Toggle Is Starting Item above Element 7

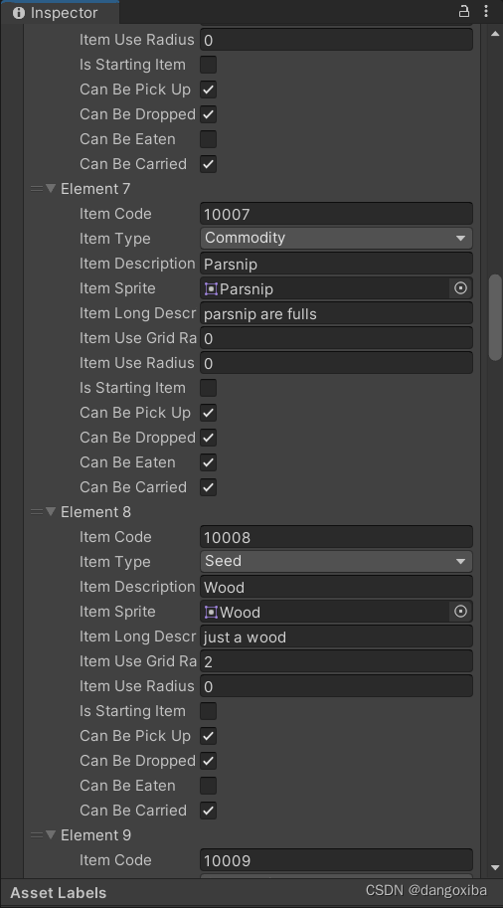[209, 65]
